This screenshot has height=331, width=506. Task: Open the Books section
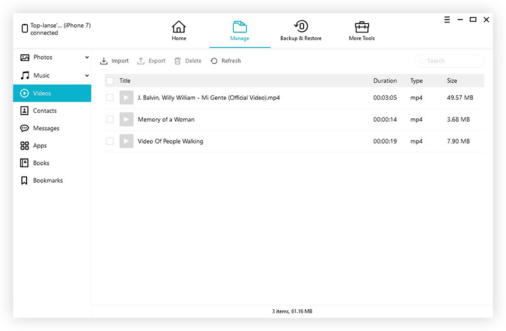pos(52,163)
